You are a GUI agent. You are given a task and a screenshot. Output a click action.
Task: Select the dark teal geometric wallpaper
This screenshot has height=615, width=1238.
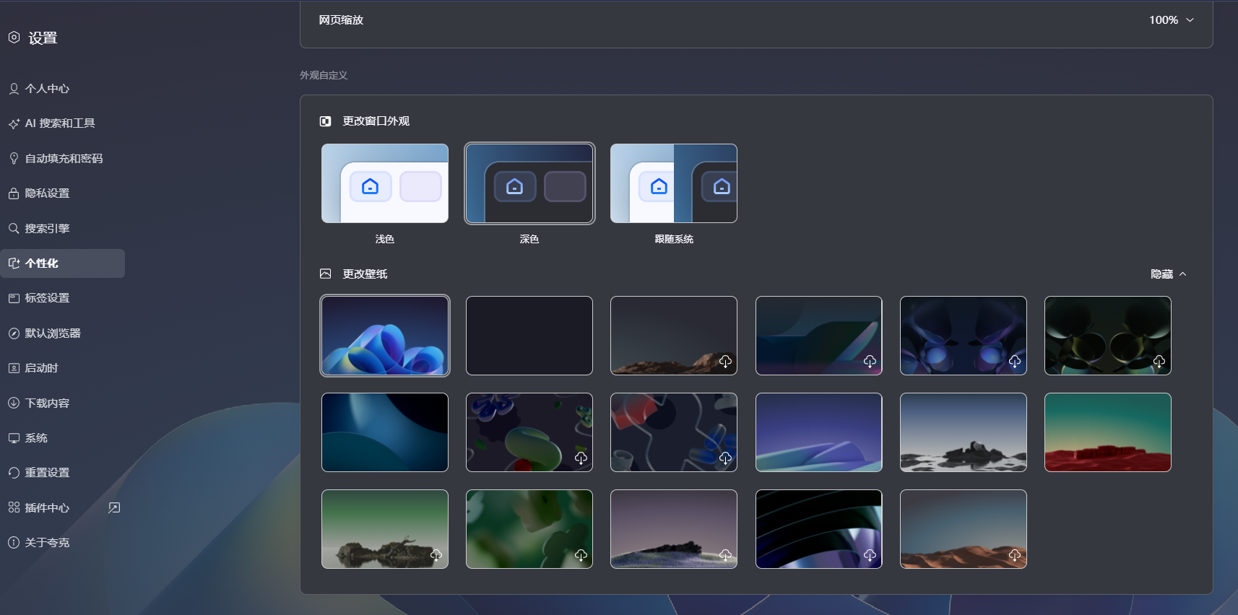pos(819,336)
